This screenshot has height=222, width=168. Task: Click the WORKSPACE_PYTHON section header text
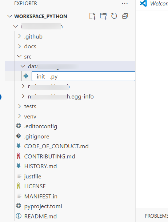tap(41, 16)
